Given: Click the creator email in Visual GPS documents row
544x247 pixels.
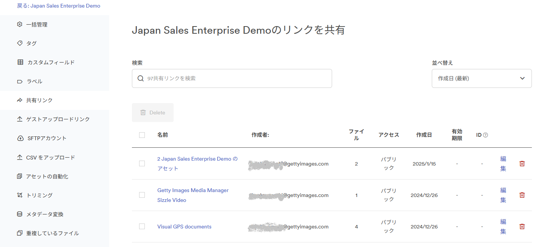Looking at the screenshot, I should 288,227.
